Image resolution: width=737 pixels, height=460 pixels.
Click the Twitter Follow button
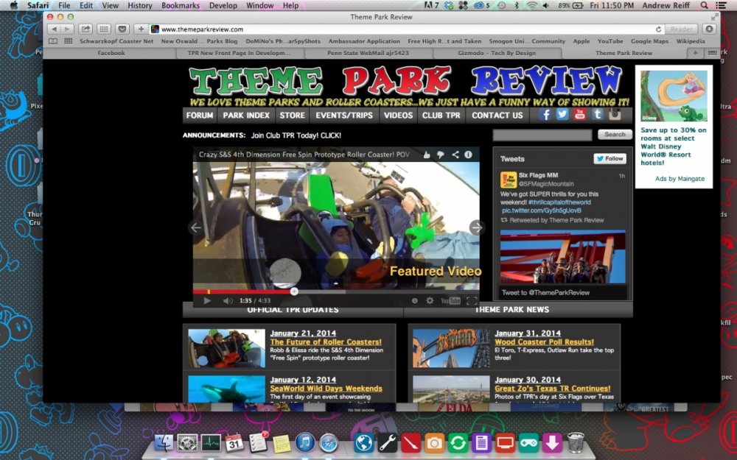click(x=609, y=158)
